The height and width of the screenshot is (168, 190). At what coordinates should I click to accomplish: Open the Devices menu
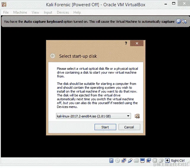point(63,12)
